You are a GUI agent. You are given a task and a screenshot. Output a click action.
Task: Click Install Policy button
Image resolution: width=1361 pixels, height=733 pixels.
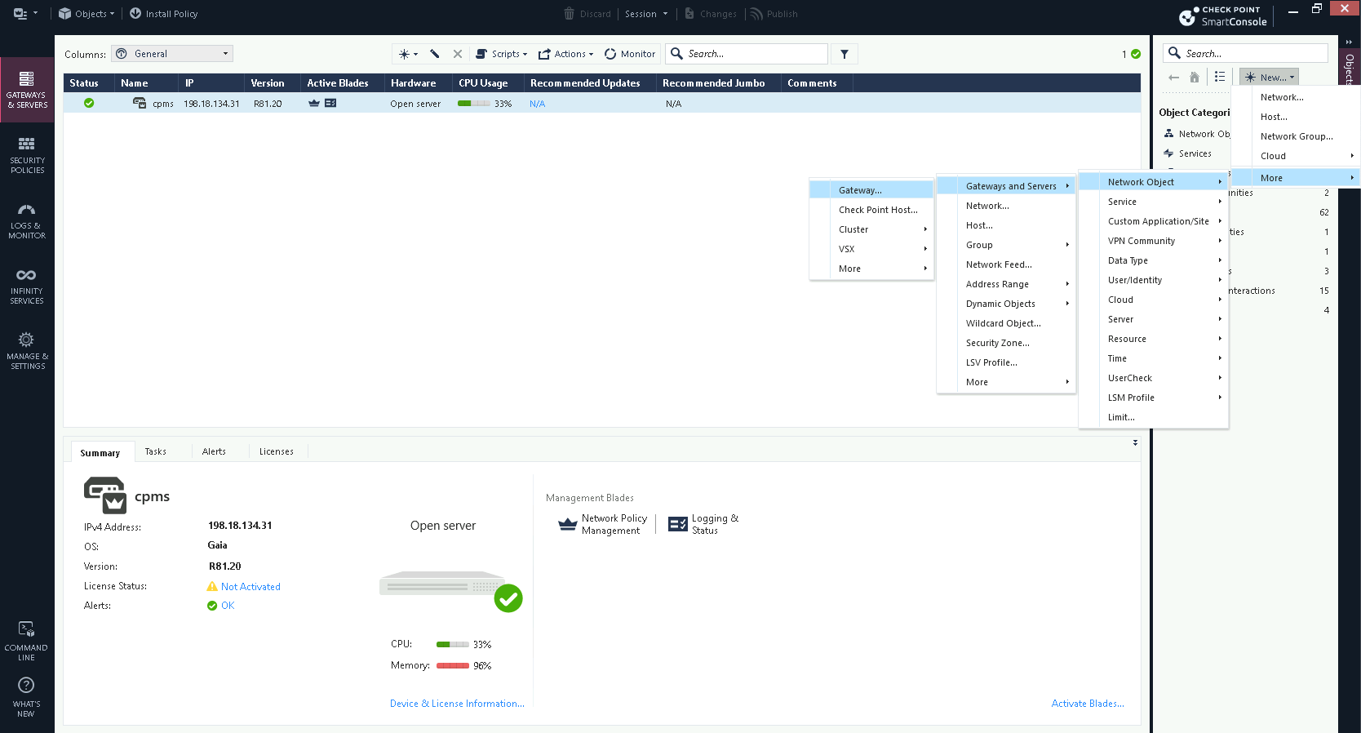click(x=163, y=14)
